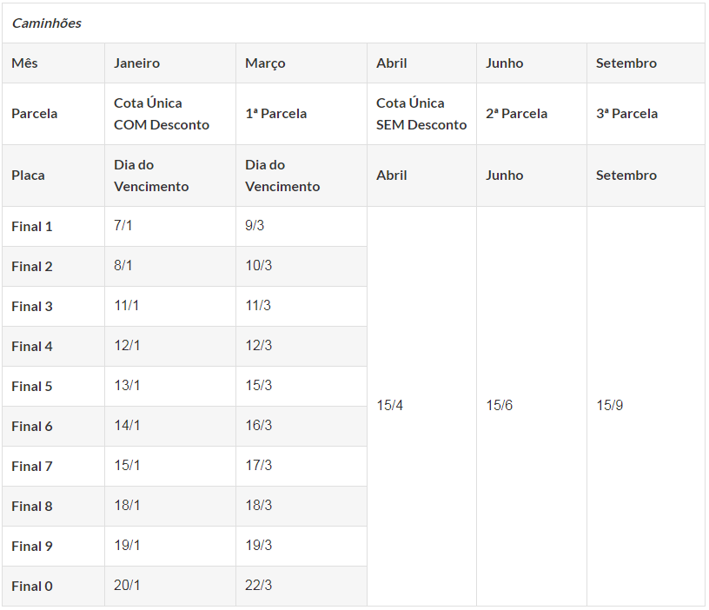Image resolution: width=709 pixels, height=610 pixels.
Task: Click the Janeiro column header
Action: pos(170,63)
